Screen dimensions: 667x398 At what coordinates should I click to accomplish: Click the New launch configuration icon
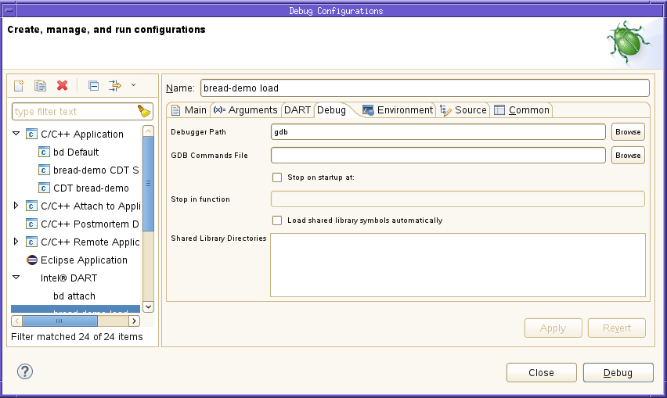click(19, 85)
